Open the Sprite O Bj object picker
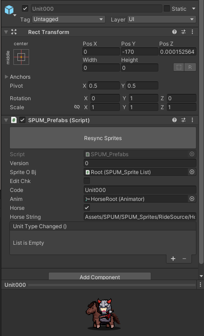Viewport: 204px width, 336px height. (192, 172)
